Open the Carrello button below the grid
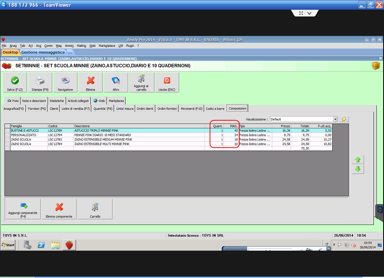384x278 pixels. (95, 209)
